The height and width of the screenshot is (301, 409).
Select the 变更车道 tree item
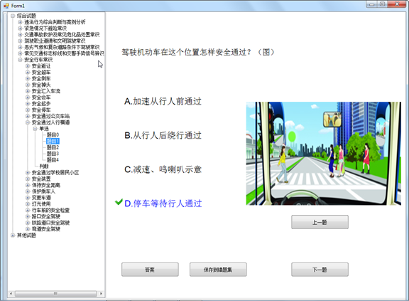pos(41,198)
